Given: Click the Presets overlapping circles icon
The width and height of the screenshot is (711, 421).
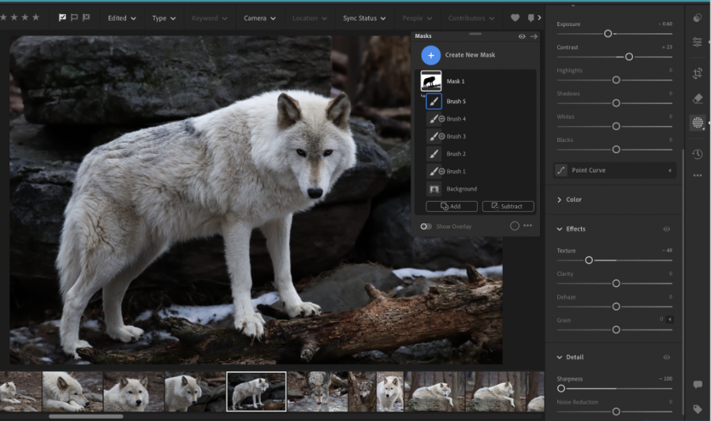Looking at the screenshot, I should 698,18.
